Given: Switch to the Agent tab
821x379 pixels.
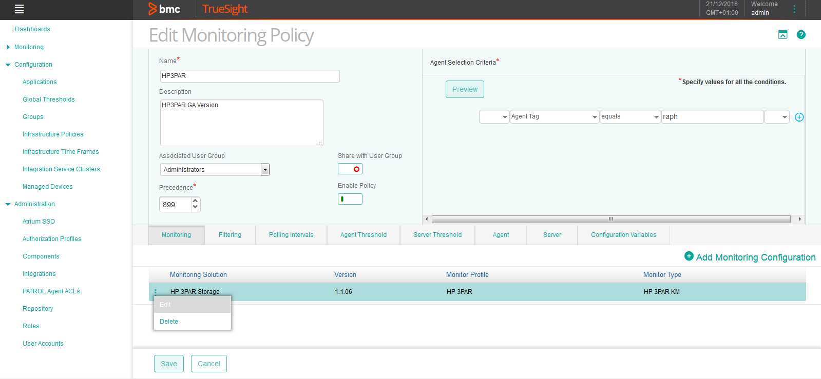Looking at the screenshot, I should pos(501,235).
